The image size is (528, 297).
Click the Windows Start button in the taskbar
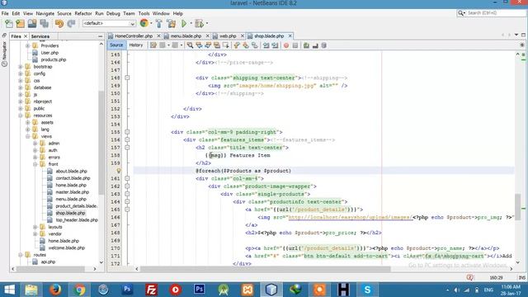pos(9,290)
